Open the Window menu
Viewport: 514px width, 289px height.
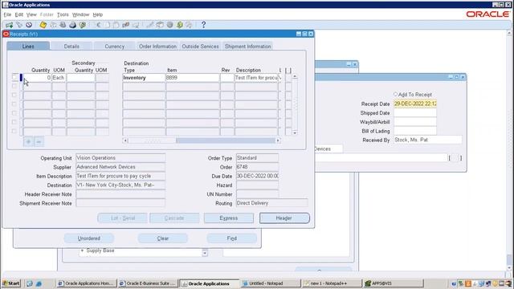point(80,14)
